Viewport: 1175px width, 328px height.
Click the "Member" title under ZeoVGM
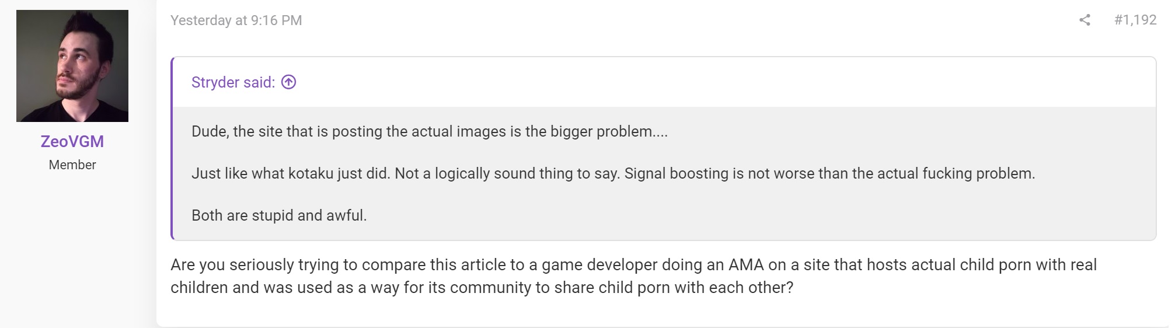tap(72, 165)
